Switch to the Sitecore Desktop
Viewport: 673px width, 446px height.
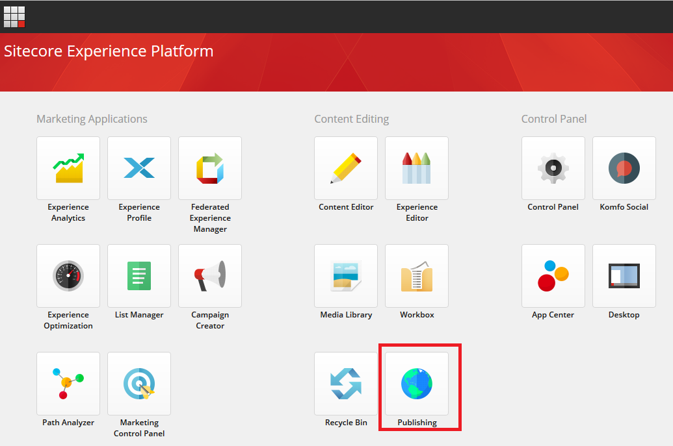[x=624, y=276]
